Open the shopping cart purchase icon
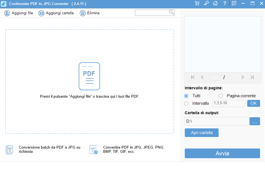Viewport: 265px width, 169px height. click(x=197, y=3)
